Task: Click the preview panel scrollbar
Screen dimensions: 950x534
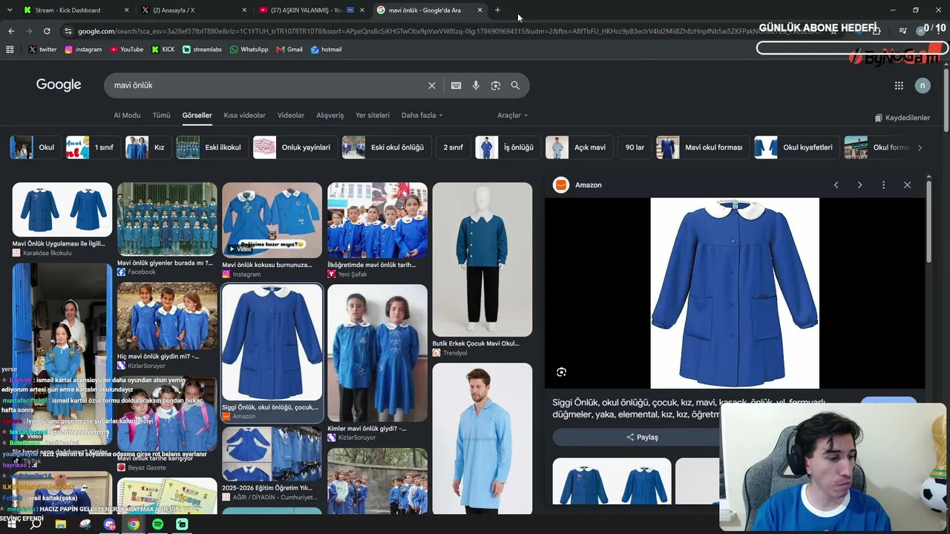Action: click(928, 222)
